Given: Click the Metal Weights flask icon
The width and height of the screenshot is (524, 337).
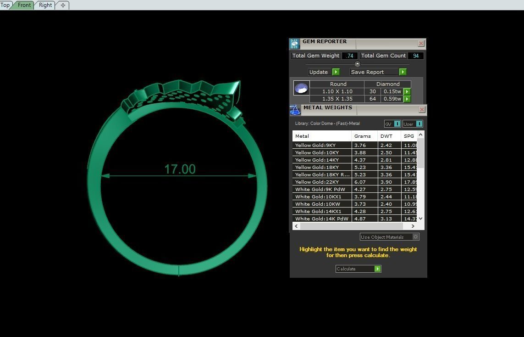Looking at the screenshot, I should click(295, 110).
